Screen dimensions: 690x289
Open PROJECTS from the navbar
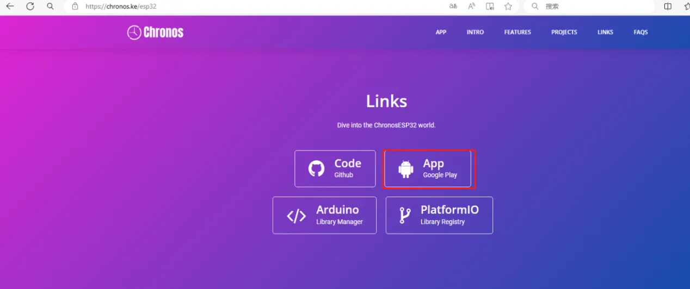[564, 32]
